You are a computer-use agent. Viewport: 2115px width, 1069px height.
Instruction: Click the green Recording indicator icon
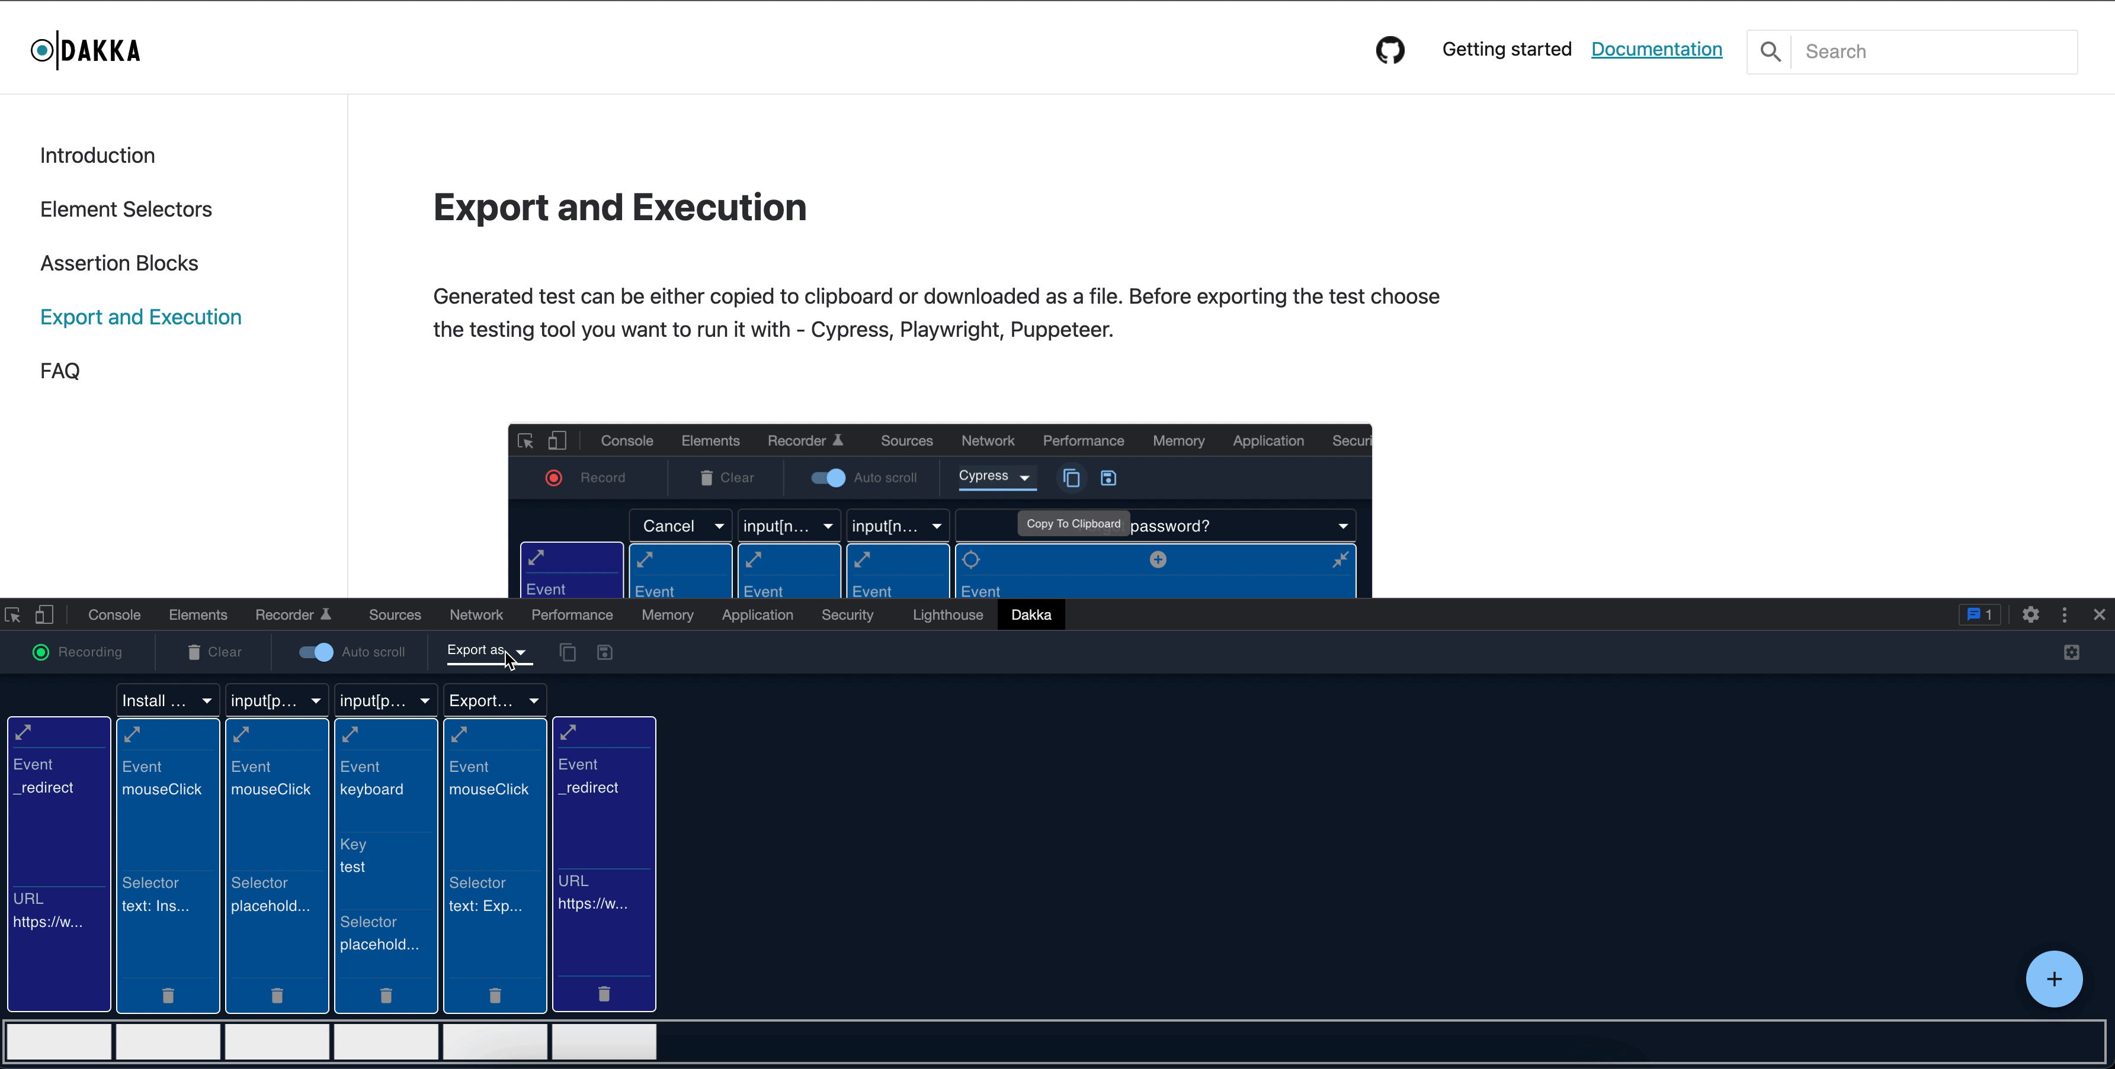coord(40,652)
